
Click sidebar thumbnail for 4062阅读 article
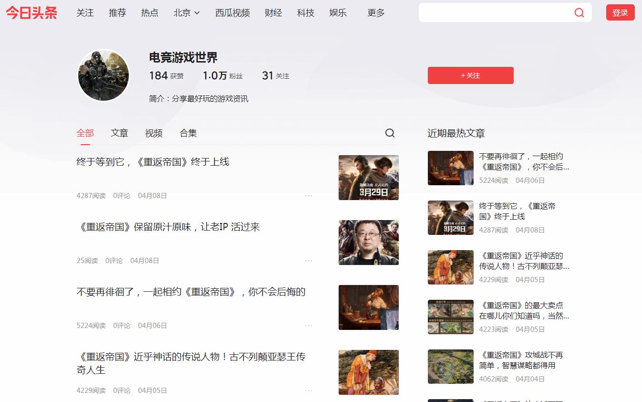point(451,367)
